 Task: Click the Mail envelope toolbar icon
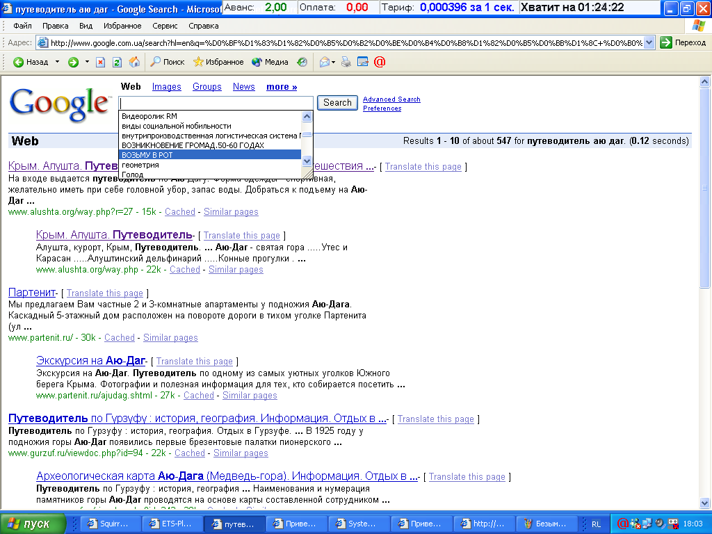click(x=324, y=62)
